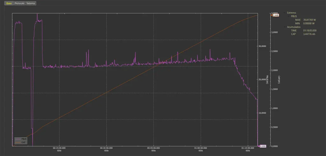Click the purple 0.000 PBUS axis marker
This screenshot has width=326, height=156.
point(262,146)
